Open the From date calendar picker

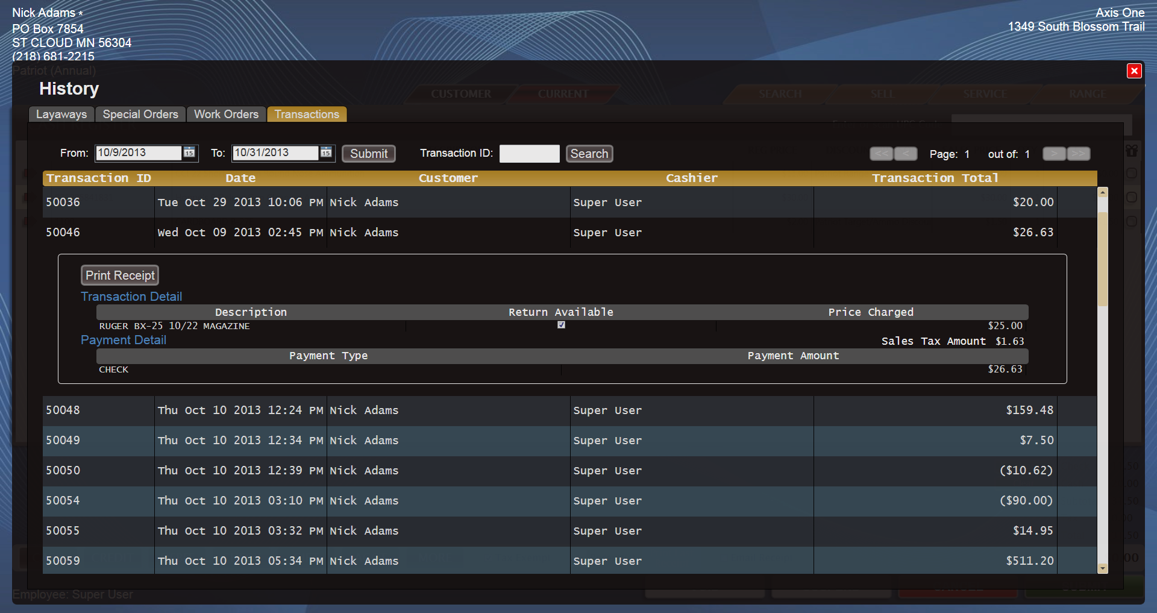189,153
